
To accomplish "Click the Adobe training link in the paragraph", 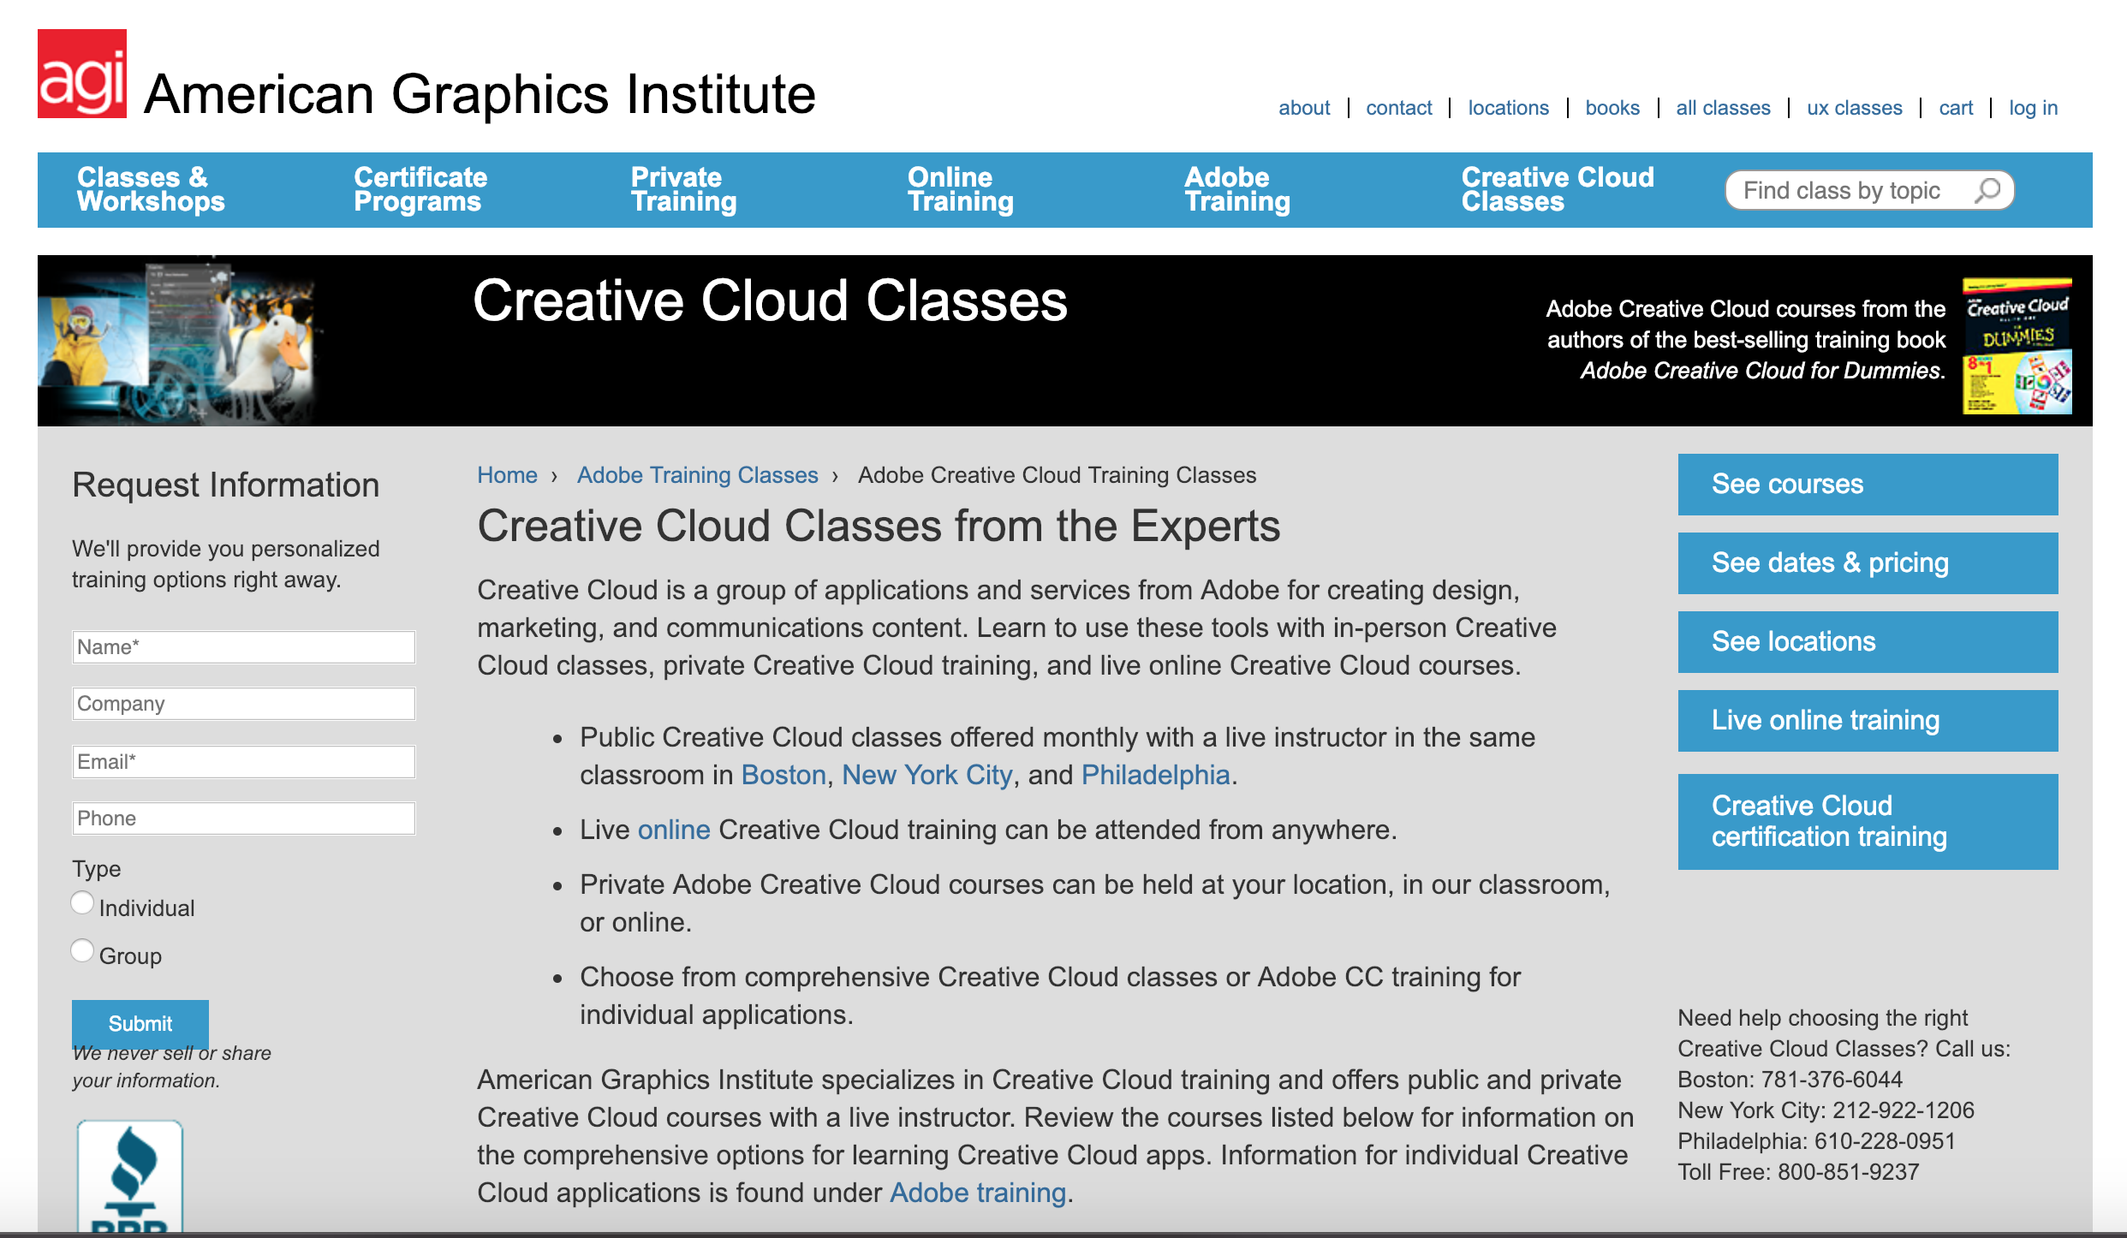I will 978,1193.
